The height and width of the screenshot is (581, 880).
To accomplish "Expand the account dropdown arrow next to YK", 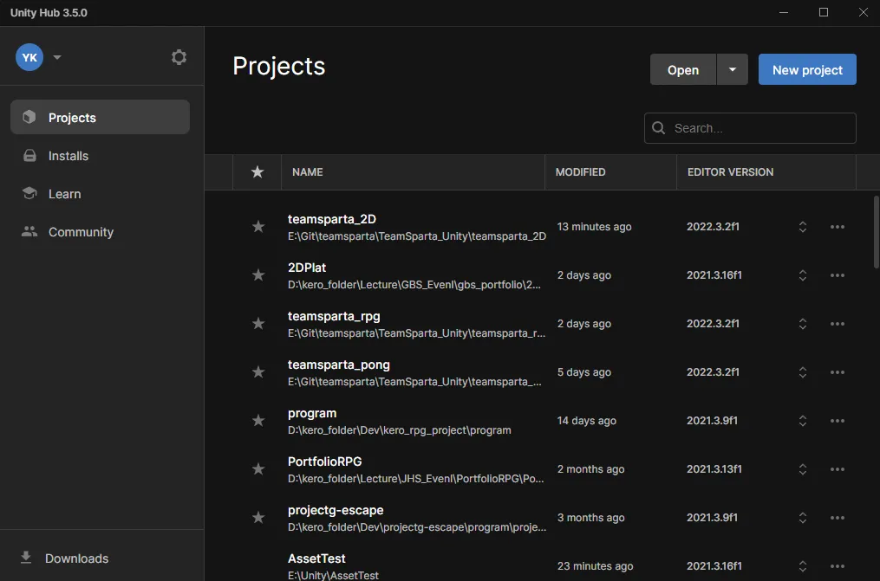I will [x=57, y=57].
